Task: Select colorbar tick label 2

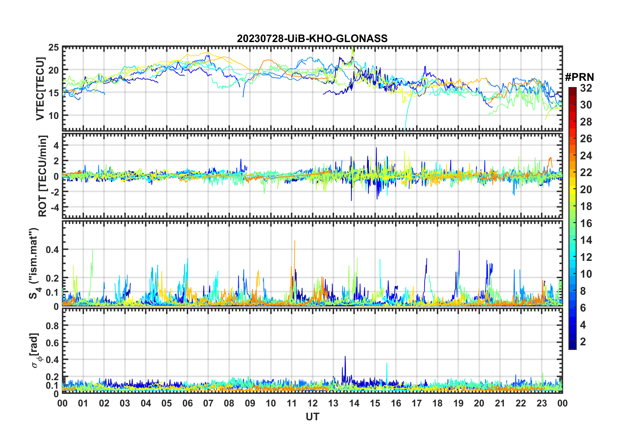Action: pos(583,342)
